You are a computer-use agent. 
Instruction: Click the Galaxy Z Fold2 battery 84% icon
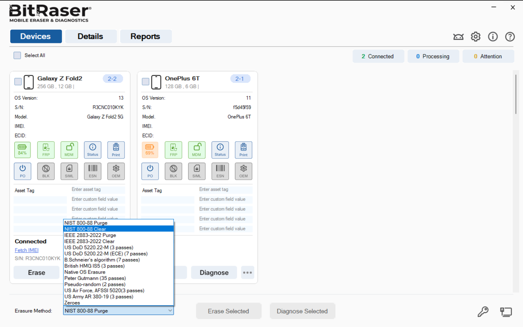(x=22, y=150)
